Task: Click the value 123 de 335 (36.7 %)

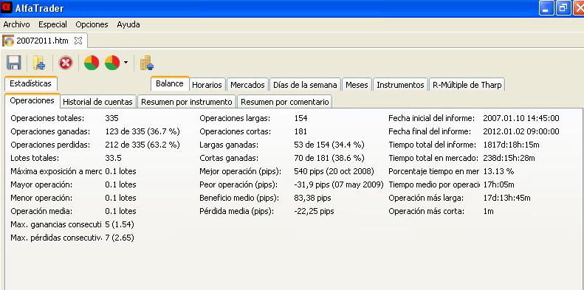Action: click(142, 131)
